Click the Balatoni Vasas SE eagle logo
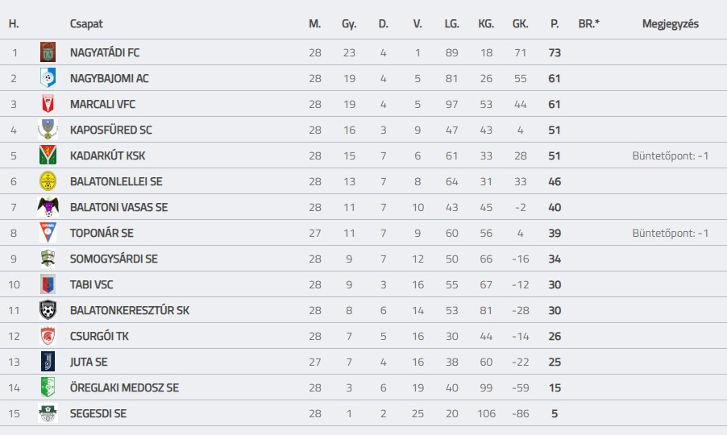This screenshot has width=727, height=435. pyautogui.click(x=48, y=207)
